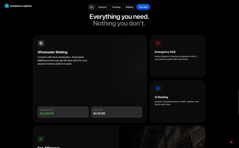Screen dimensions: 239x148
Task: Open the Bidding nav item
Action: (129, 7)
